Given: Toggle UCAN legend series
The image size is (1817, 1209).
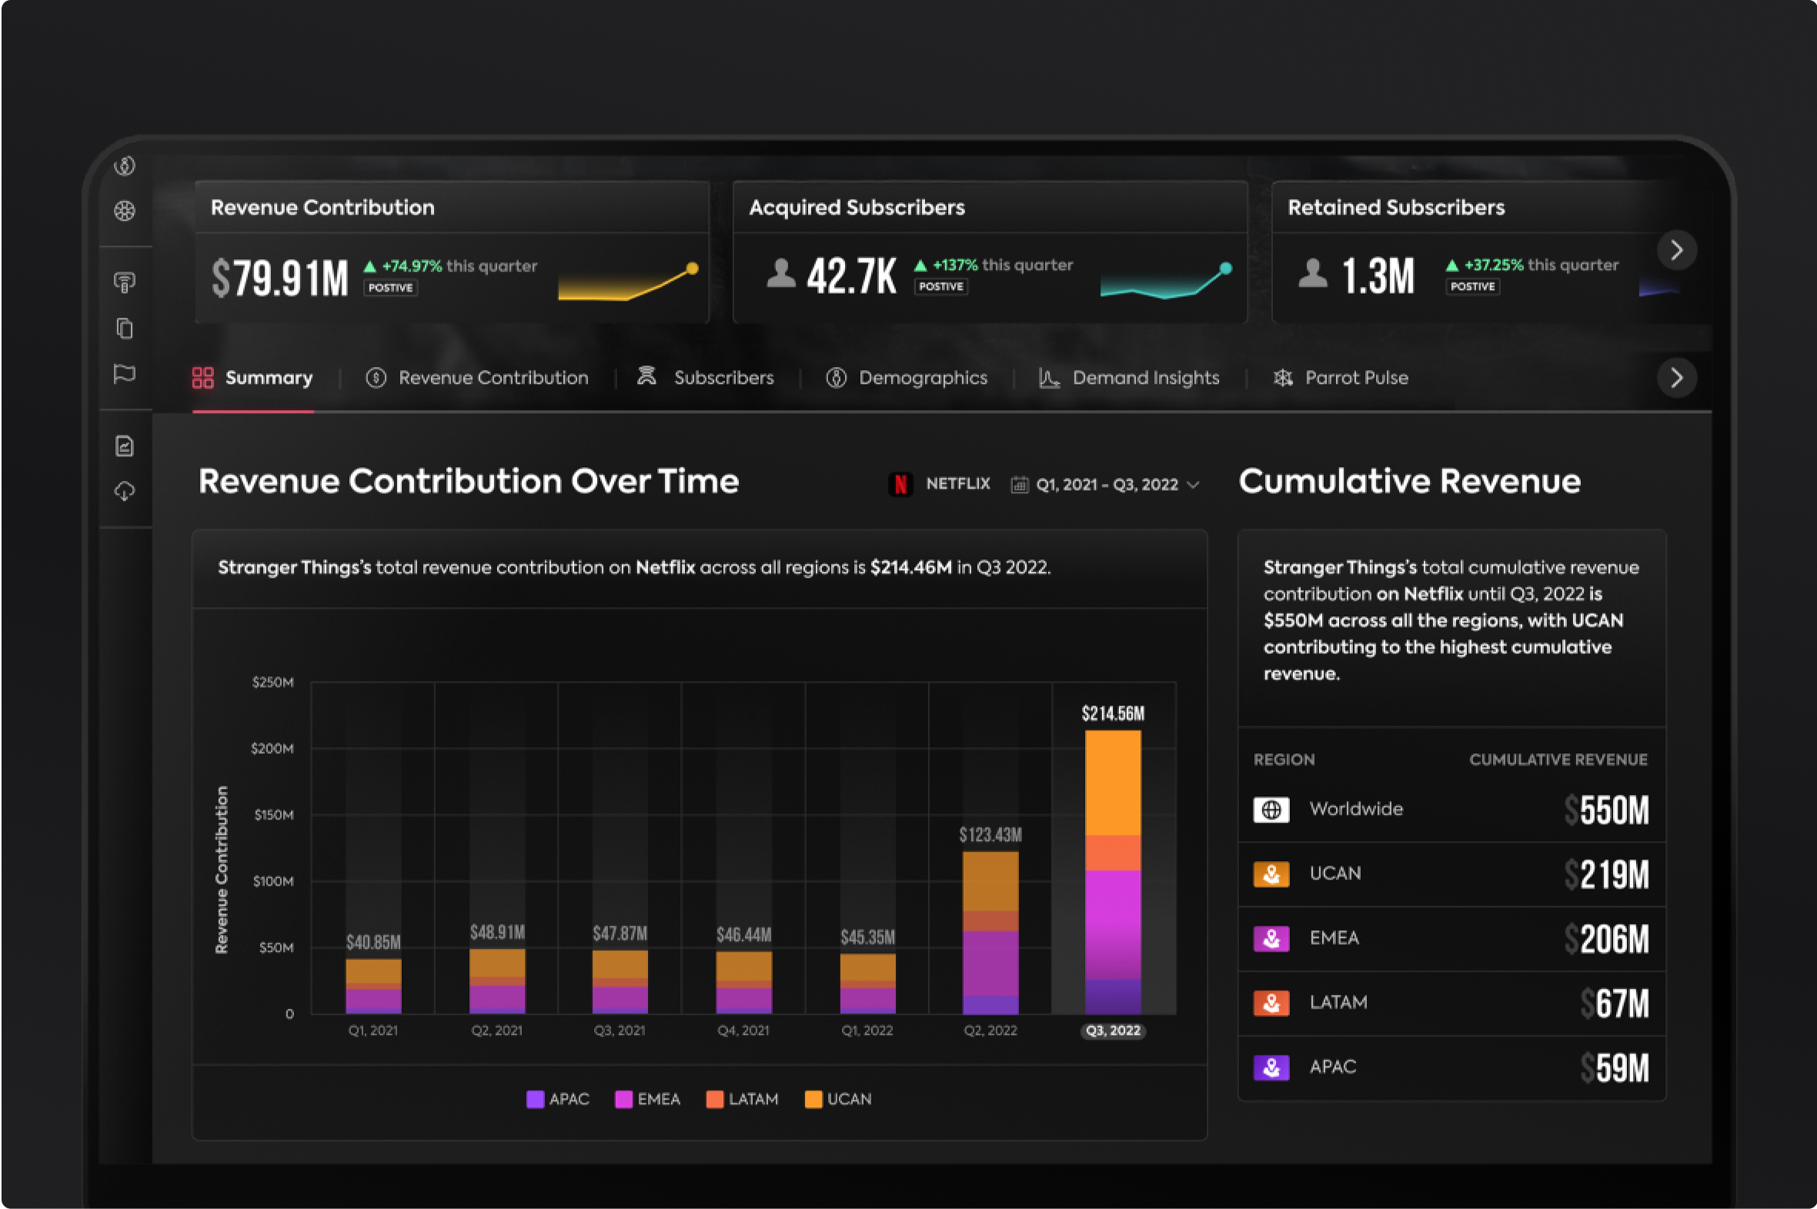Looking at the screenshot, I should point(838,1099).
